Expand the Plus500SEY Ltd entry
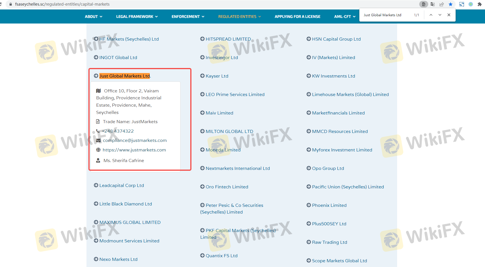This screenshot has width=485, height=267. pyautogui.click(x=329, y=224)
